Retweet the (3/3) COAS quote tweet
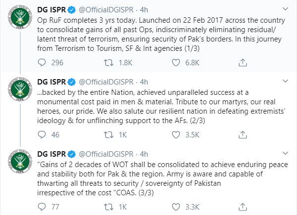 pos(108,207)
